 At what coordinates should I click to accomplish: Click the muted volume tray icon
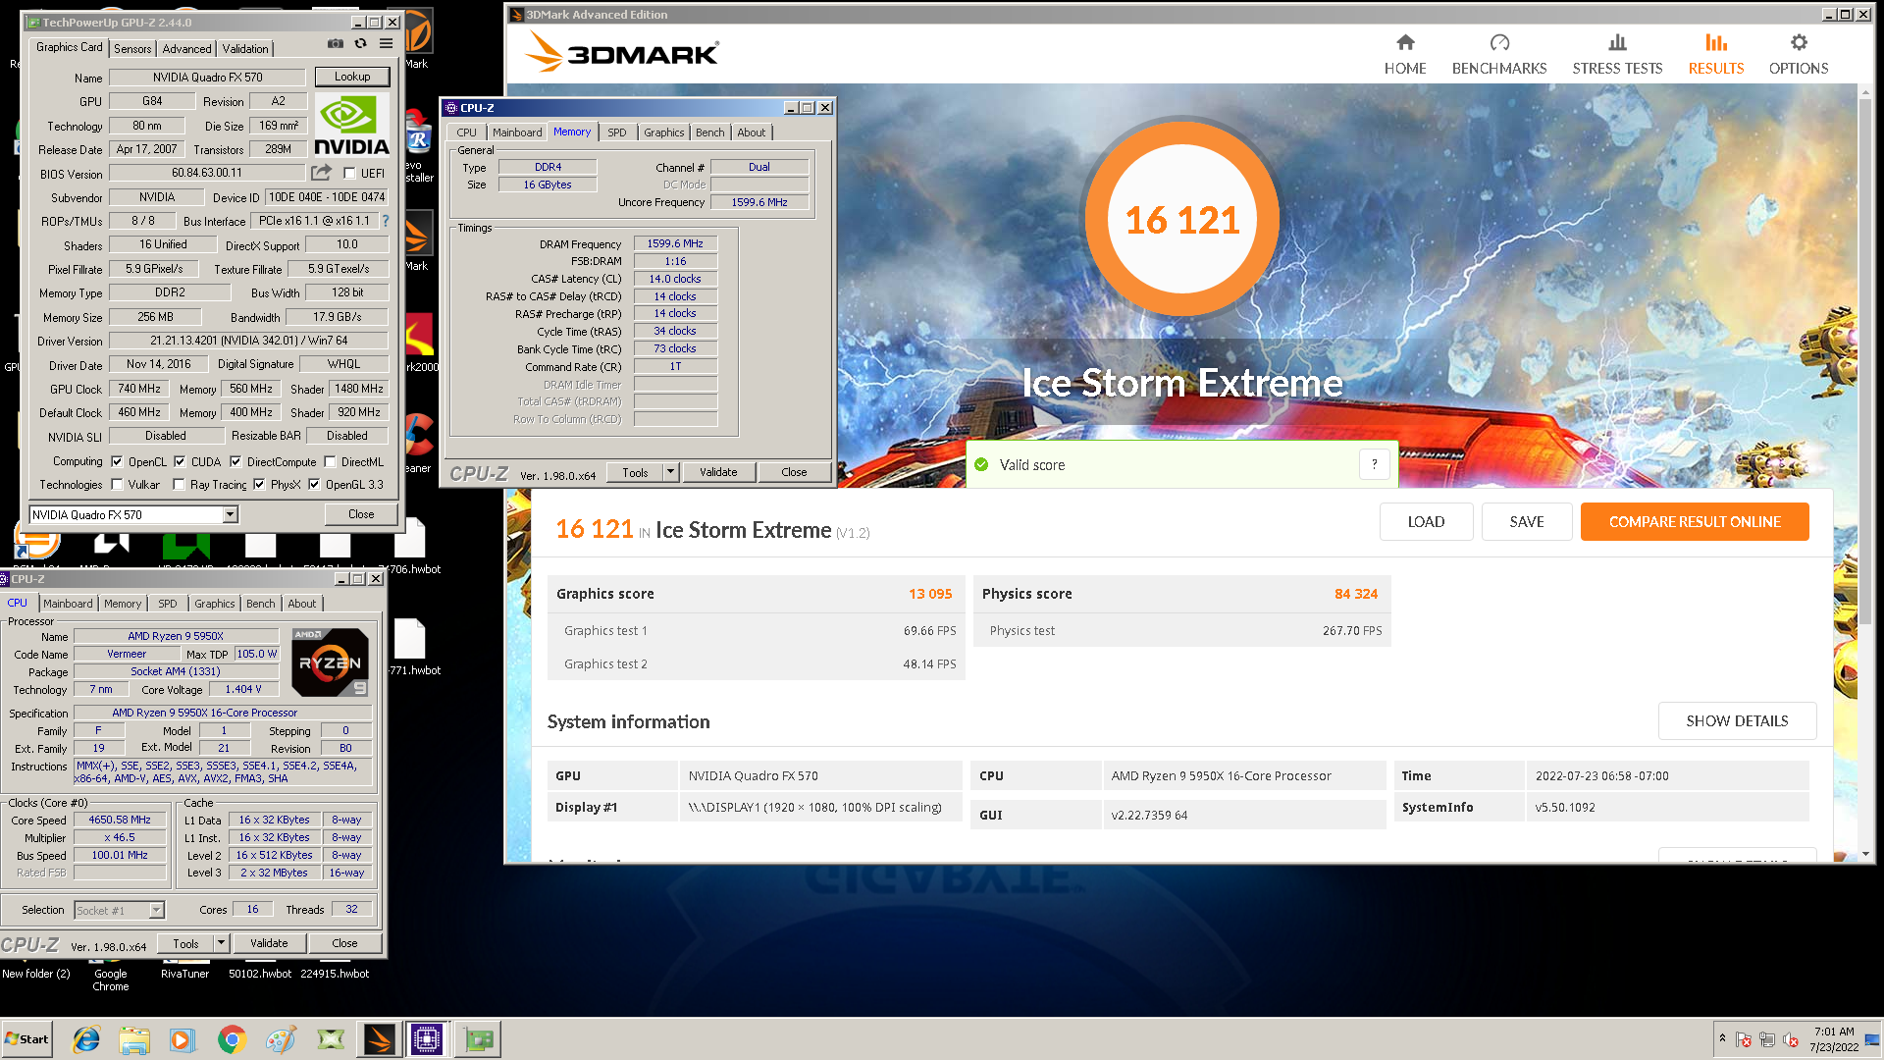pyautogui.click(x=1790, y=1040)
